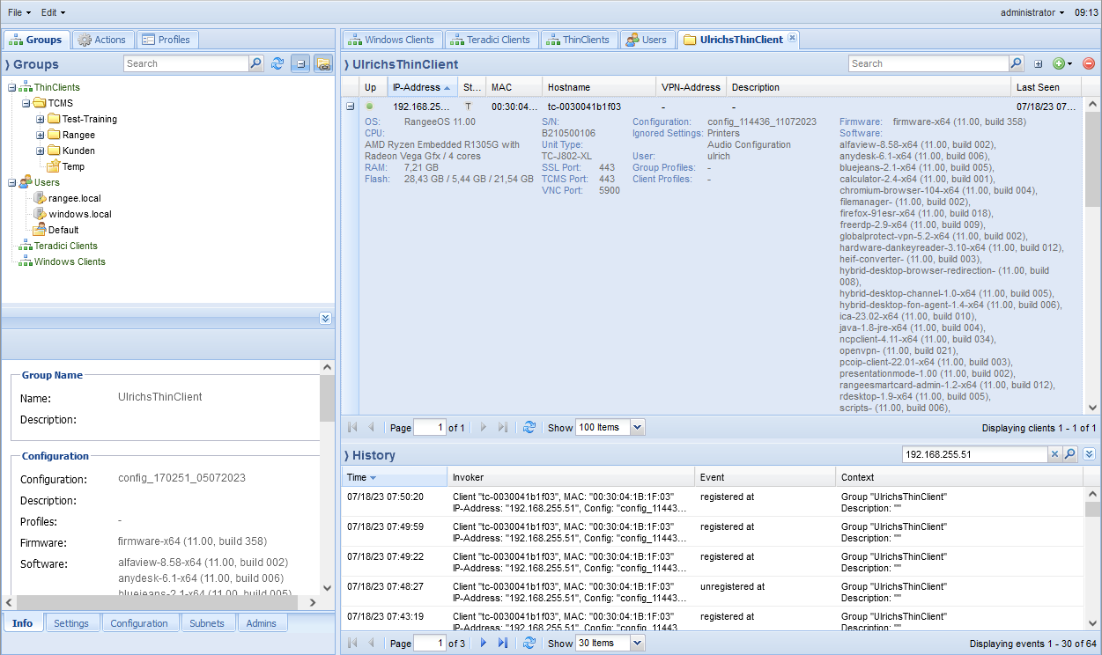The width and height of the screenshot is (1102, 655).
Task: Refresh the Groups tree
Action: click(277, 64)
